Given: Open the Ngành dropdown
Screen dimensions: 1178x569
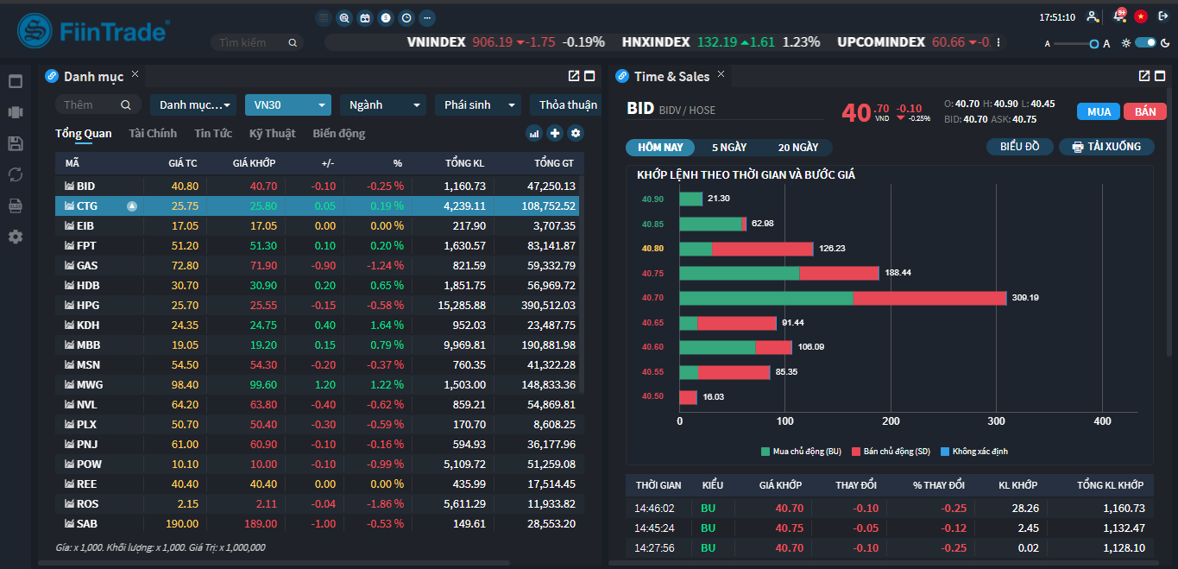Looking at the screenshot, I should [x=382, y=104].
